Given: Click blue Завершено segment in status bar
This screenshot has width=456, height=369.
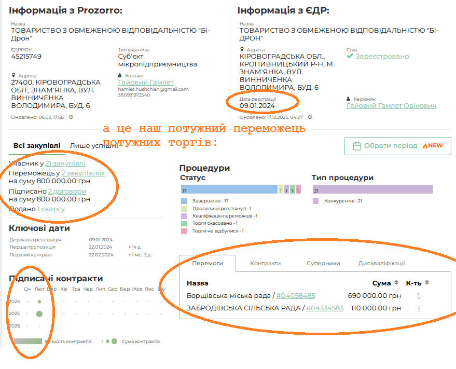Looking at the screenshot, I should pyautogui.click(x=228, y=190).
